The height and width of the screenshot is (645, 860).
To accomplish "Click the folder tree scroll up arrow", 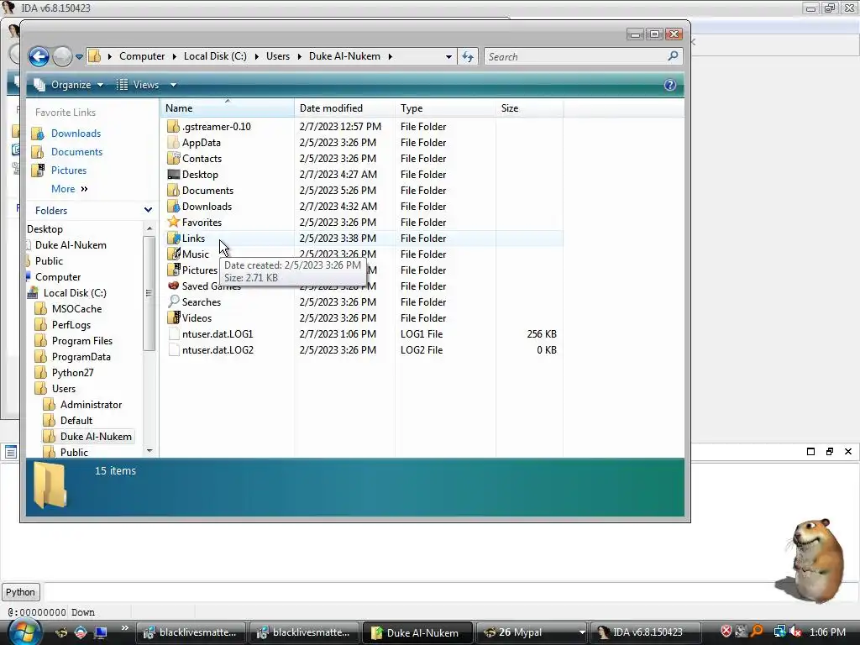I will (149, 228).
